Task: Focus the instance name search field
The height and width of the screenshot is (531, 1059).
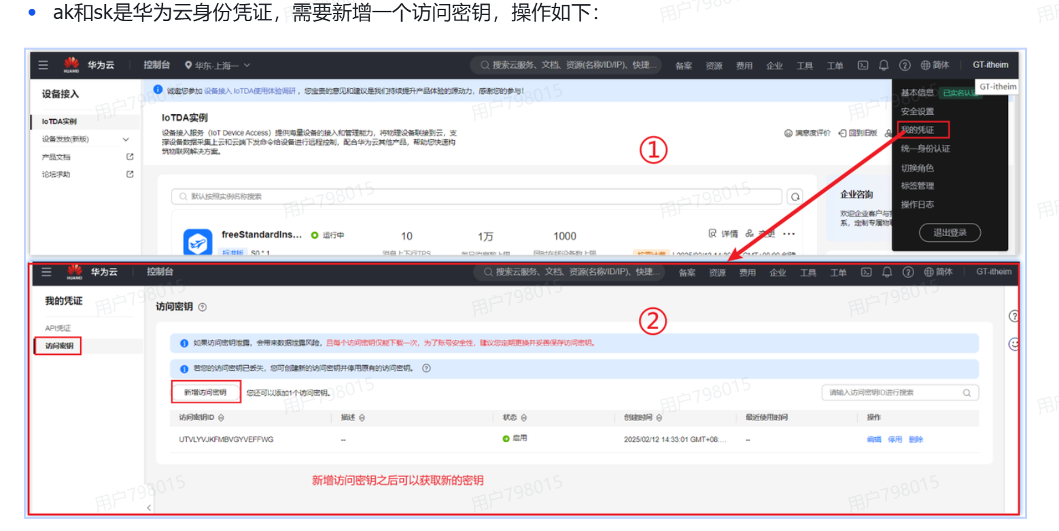Action: (476, 196)
